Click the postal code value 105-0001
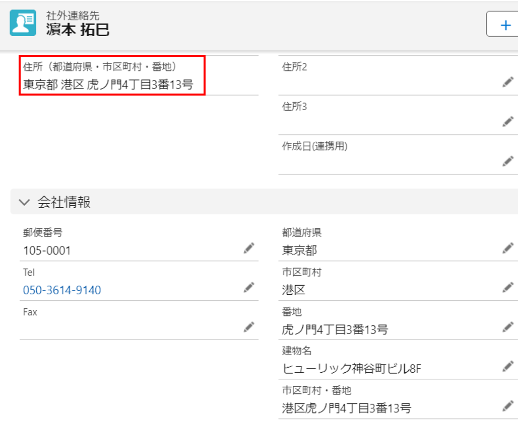The width and height of the screenshot is (518, 422). point(47,250)
